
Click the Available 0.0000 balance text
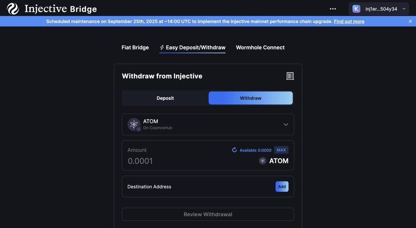pos(255,150)
